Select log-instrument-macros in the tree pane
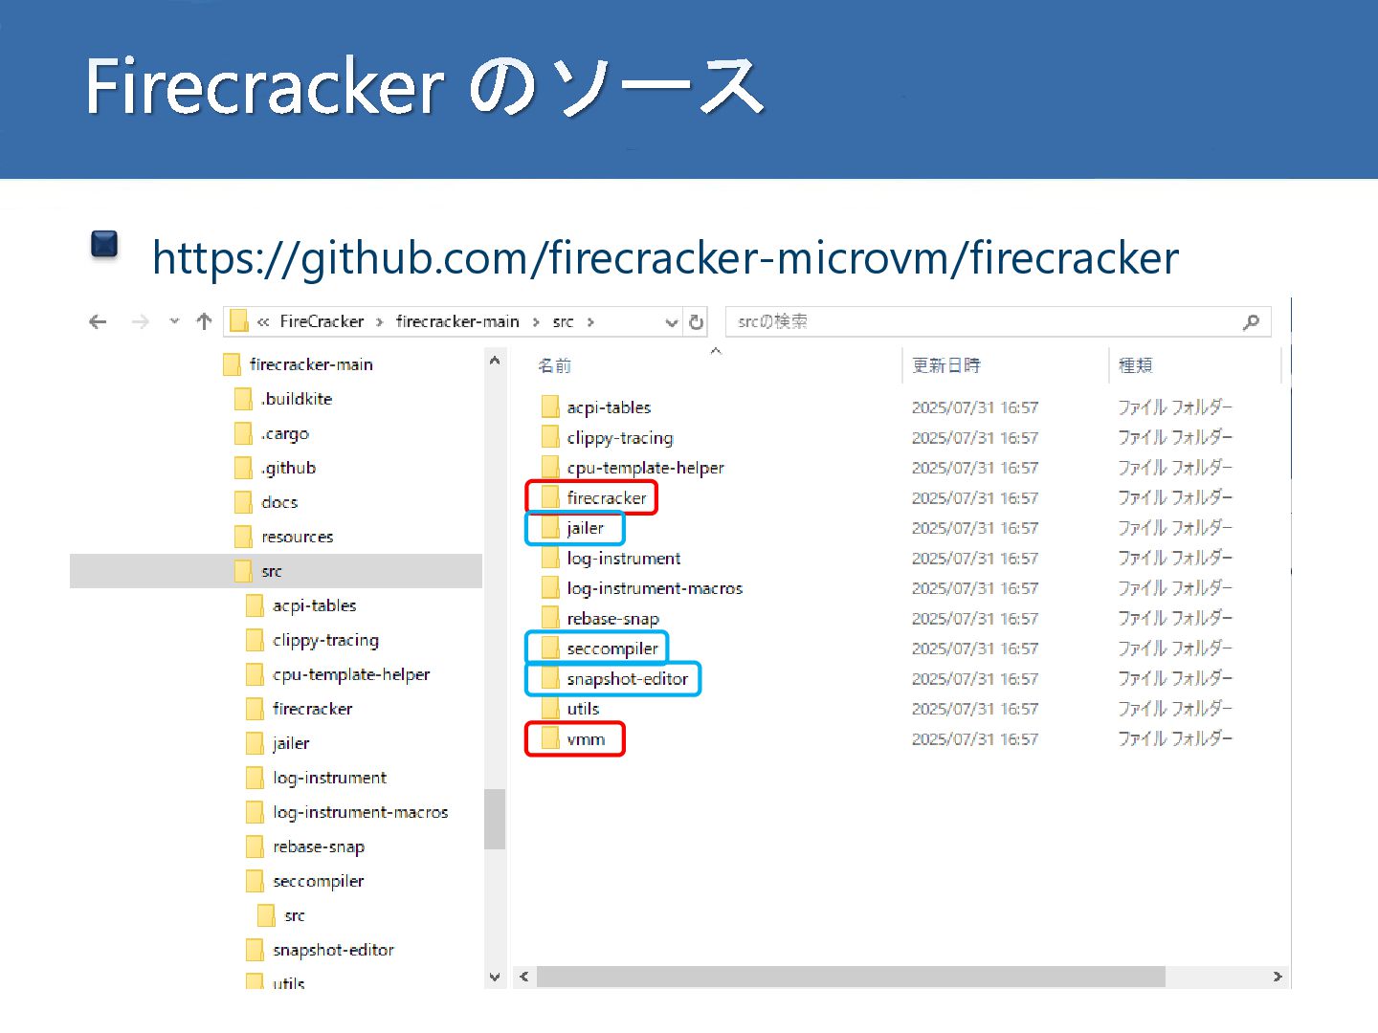The width and height of the screenshot is (1378, 1033). point(360,812)
